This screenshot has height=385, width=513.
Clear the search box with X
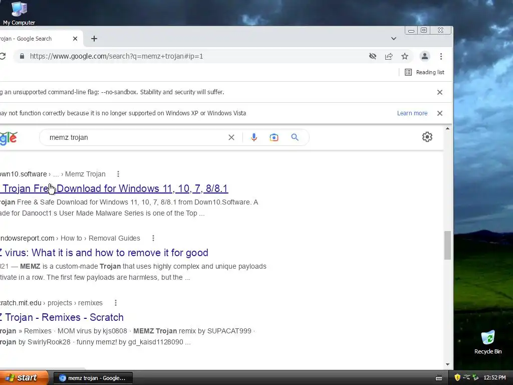coord(231,137)
